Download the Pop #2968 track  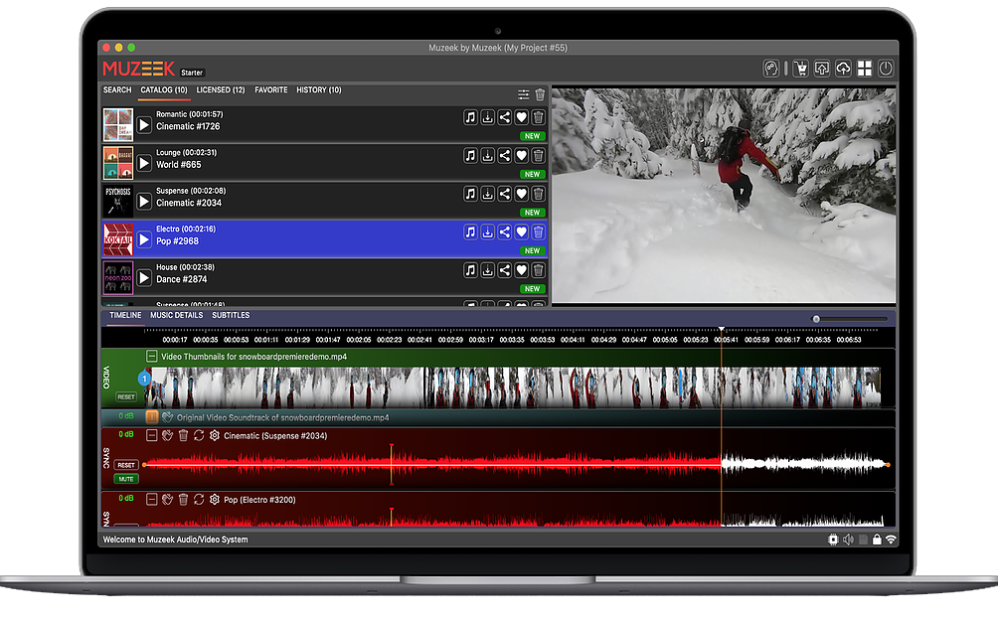point(487,232)
